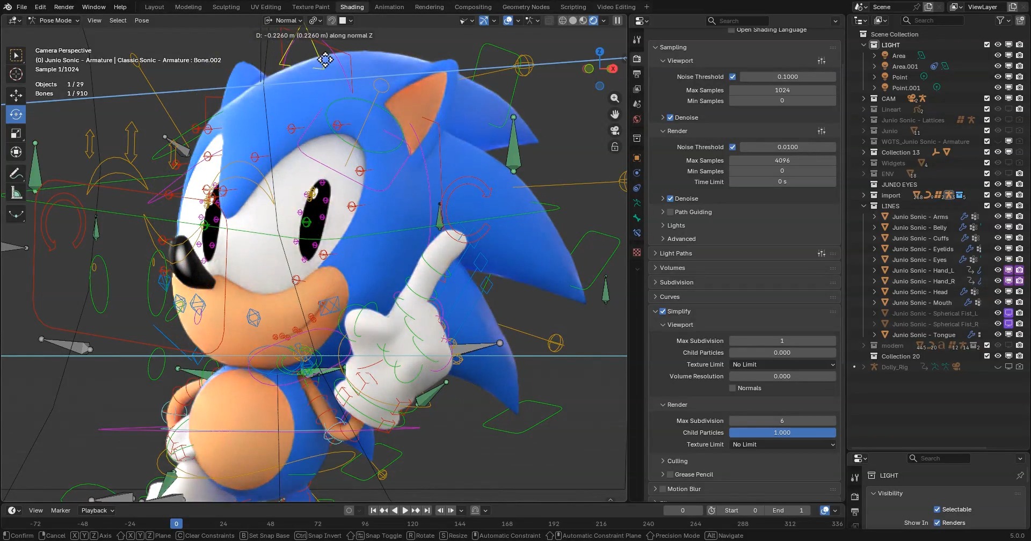This screenshot has width=1031, height=541.
Task: Open the Pose menu in viewport header
Action: point(142,20)
